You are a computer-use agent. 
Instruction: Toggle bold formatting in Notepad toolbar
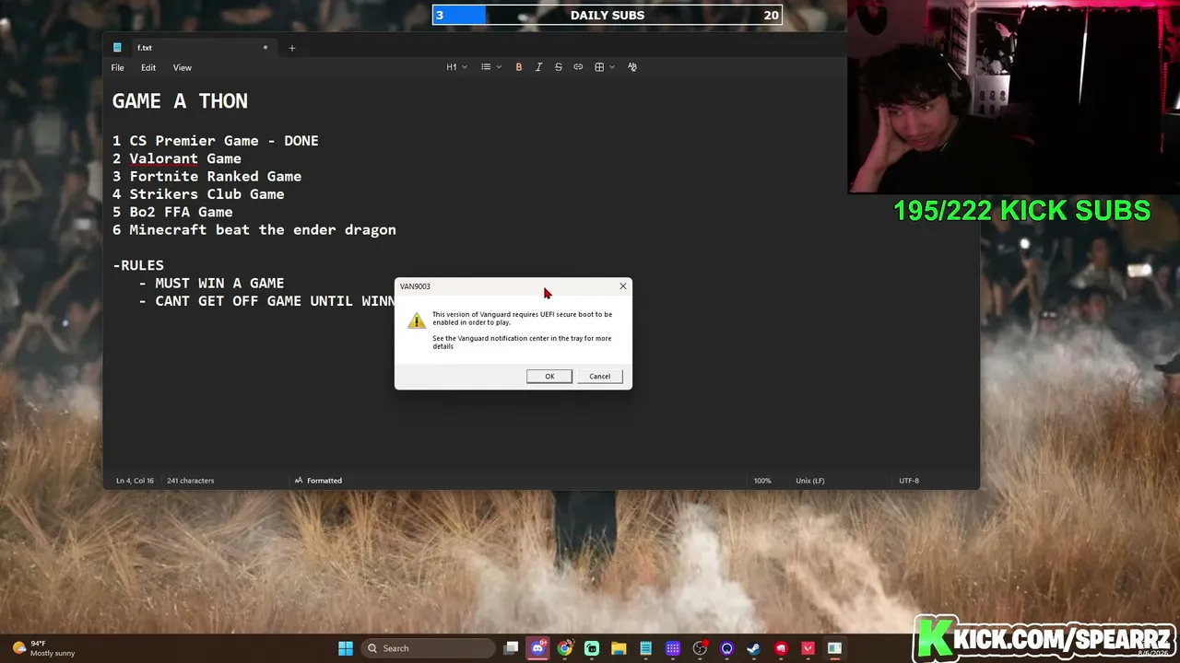[519, 67]
